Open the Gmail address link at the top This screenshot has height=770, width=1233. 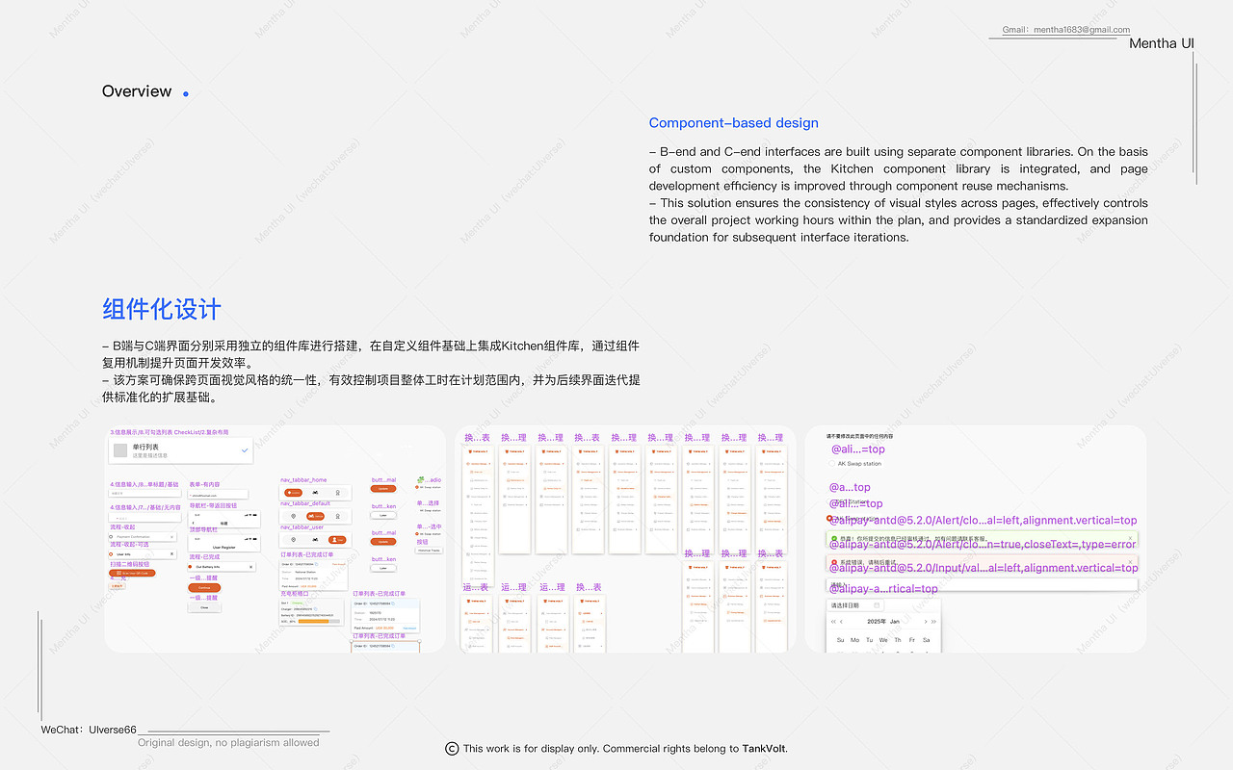pos(1066,30)
